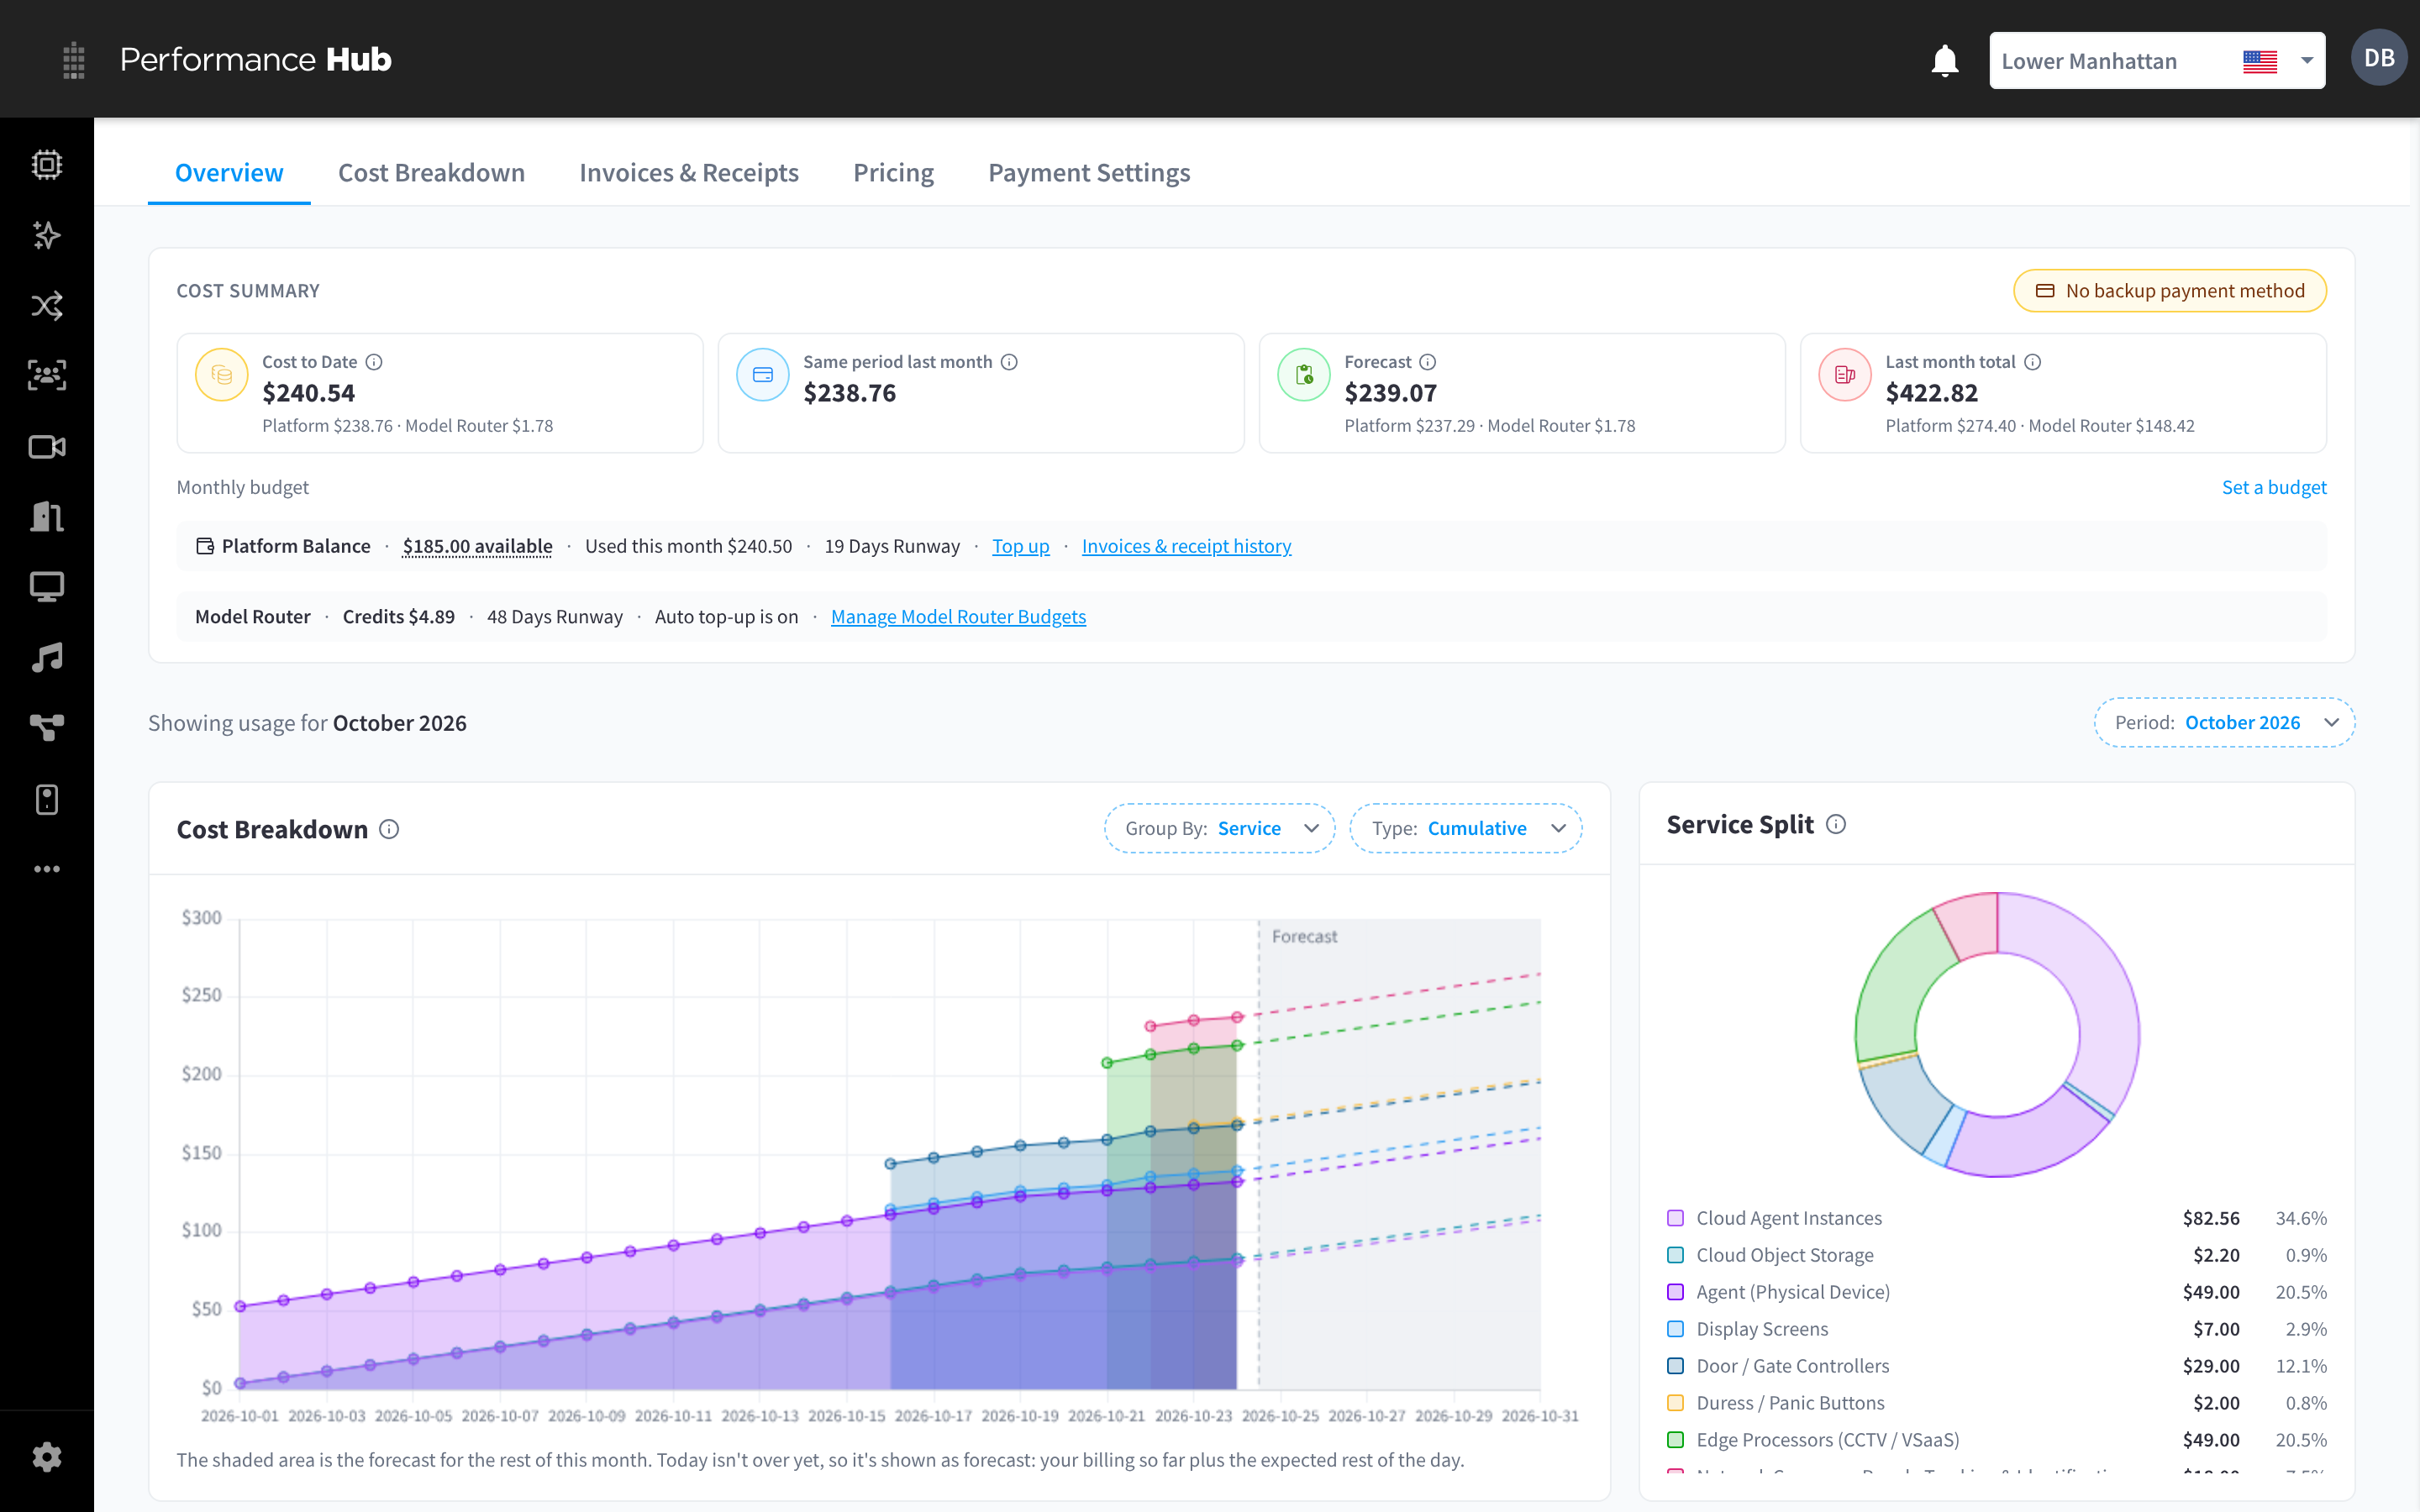Click the Cost to Date $240.54 value
This screenshot has height=1512, width=2420.
[x=308, y=393]
